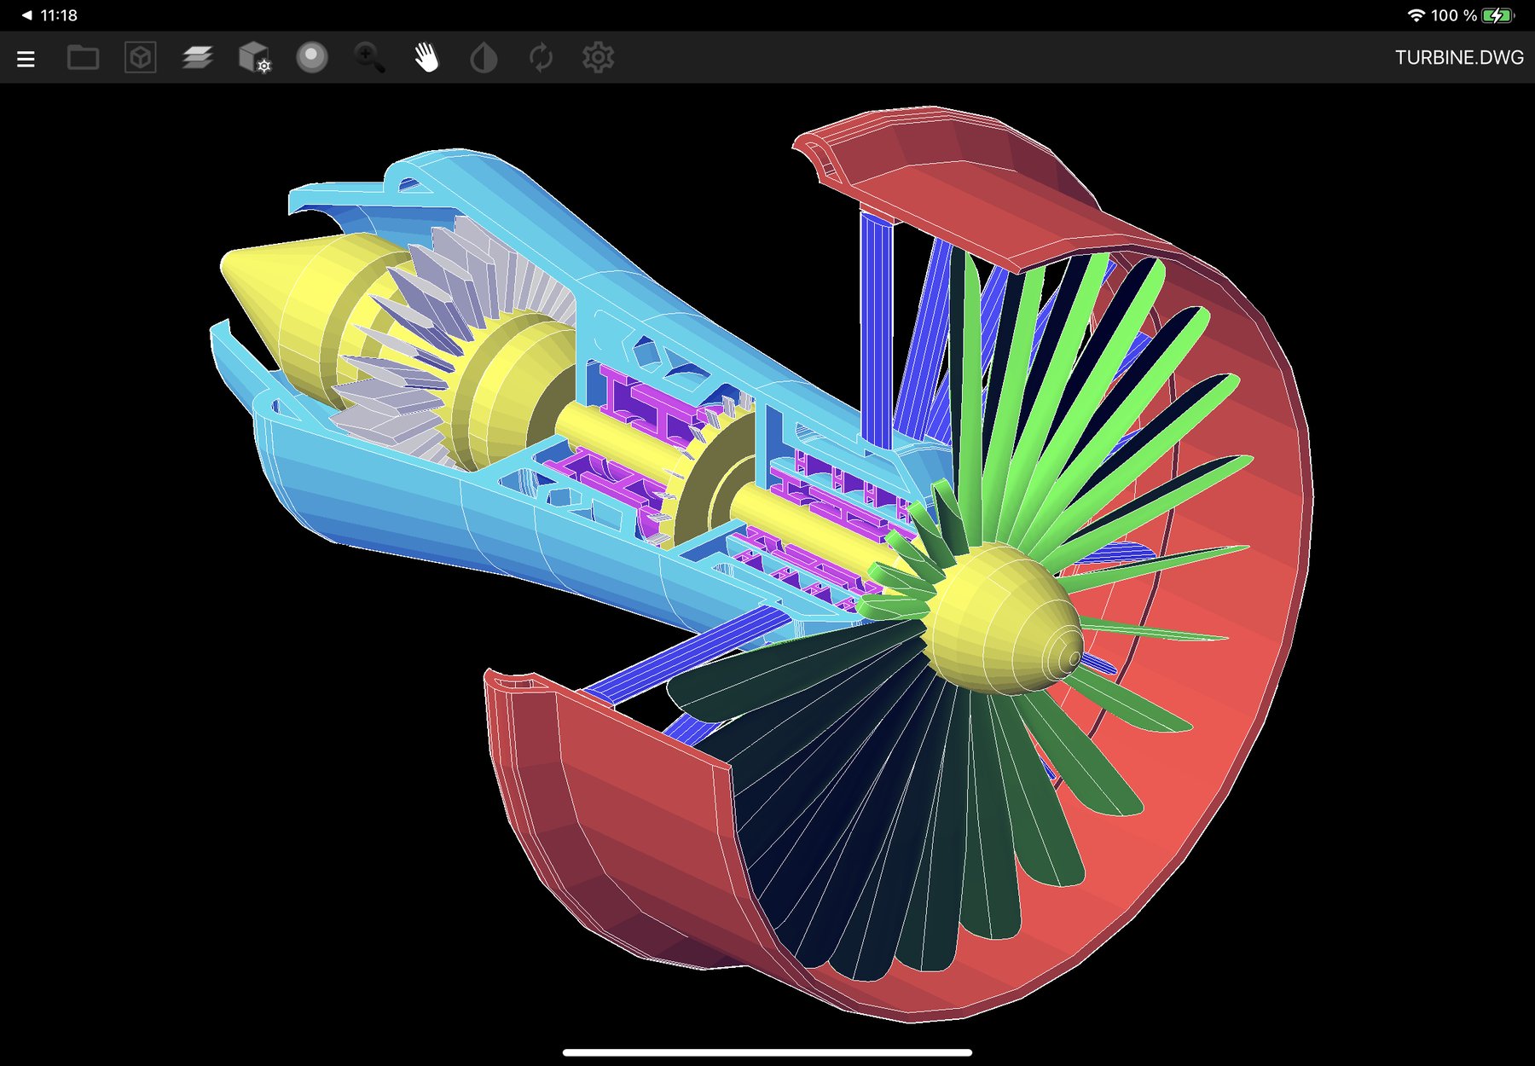
Task: Select the sphere shading mode icon
Action: point(311,58)
